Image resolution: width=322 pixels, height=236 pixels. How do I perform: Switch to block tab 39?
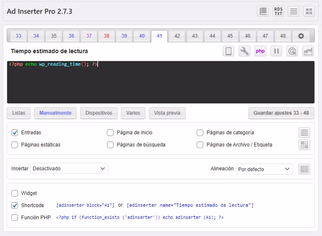point(124,36)
